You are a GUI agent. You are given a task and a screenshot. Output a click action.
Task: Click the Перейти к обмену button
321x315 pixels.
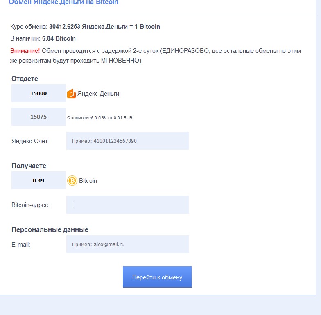[157, 277]
